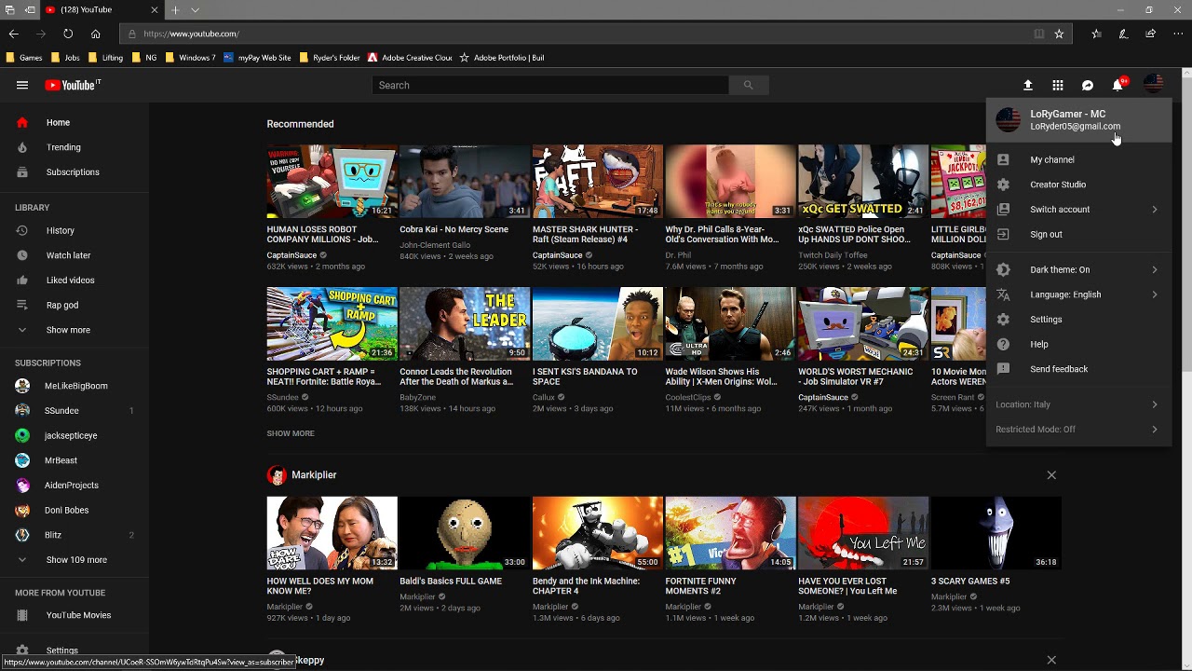
Task: Click the browser address bar URL
Action: [x=191, y=34]
